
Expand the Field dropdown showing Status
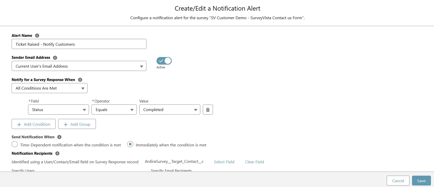click(x=58, y=110)
